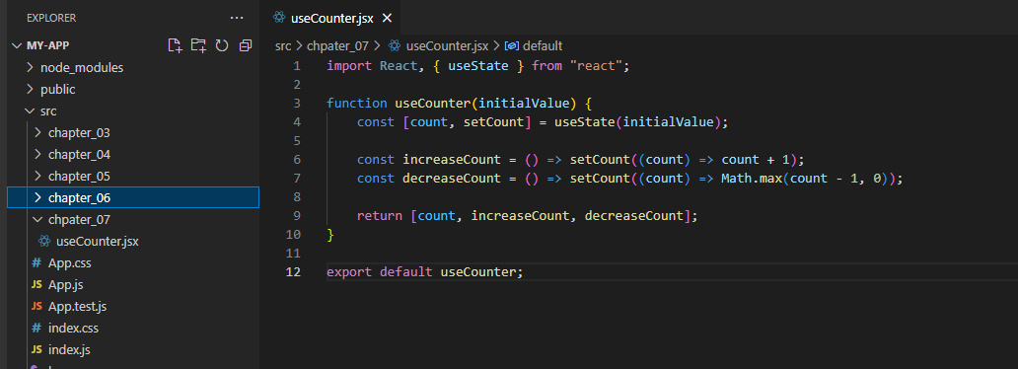Click the return keyword on line 9
The image size is (1018, 369).
379,216
